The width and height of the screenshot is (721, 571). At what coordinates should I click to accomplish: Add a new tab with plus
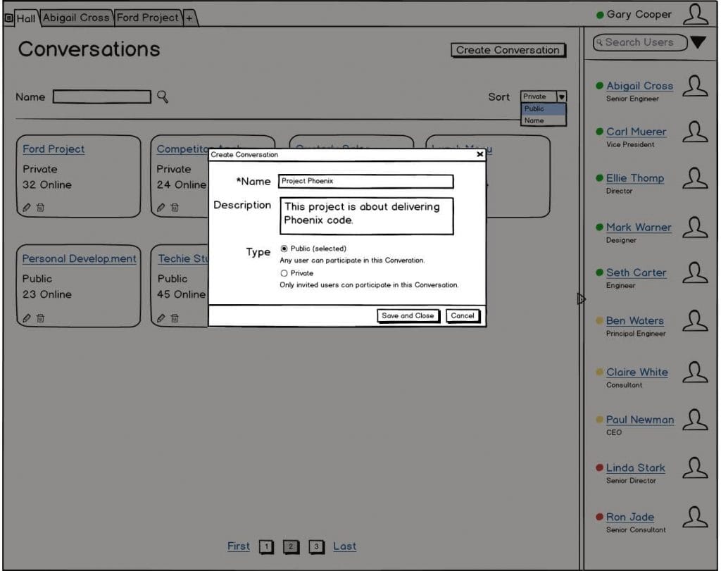tap(189, 18)
